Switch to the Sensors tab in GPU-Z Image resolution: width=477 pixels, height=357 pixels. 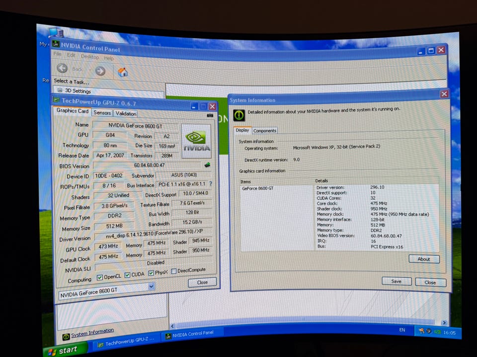[x=102, y=113]
